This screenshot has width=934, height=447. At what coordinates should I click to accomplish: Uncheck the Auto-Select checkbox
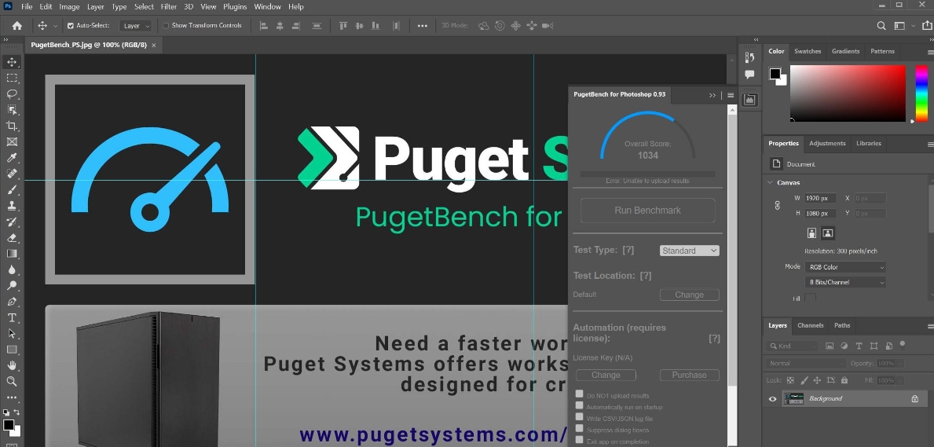(x=70, y=26)
